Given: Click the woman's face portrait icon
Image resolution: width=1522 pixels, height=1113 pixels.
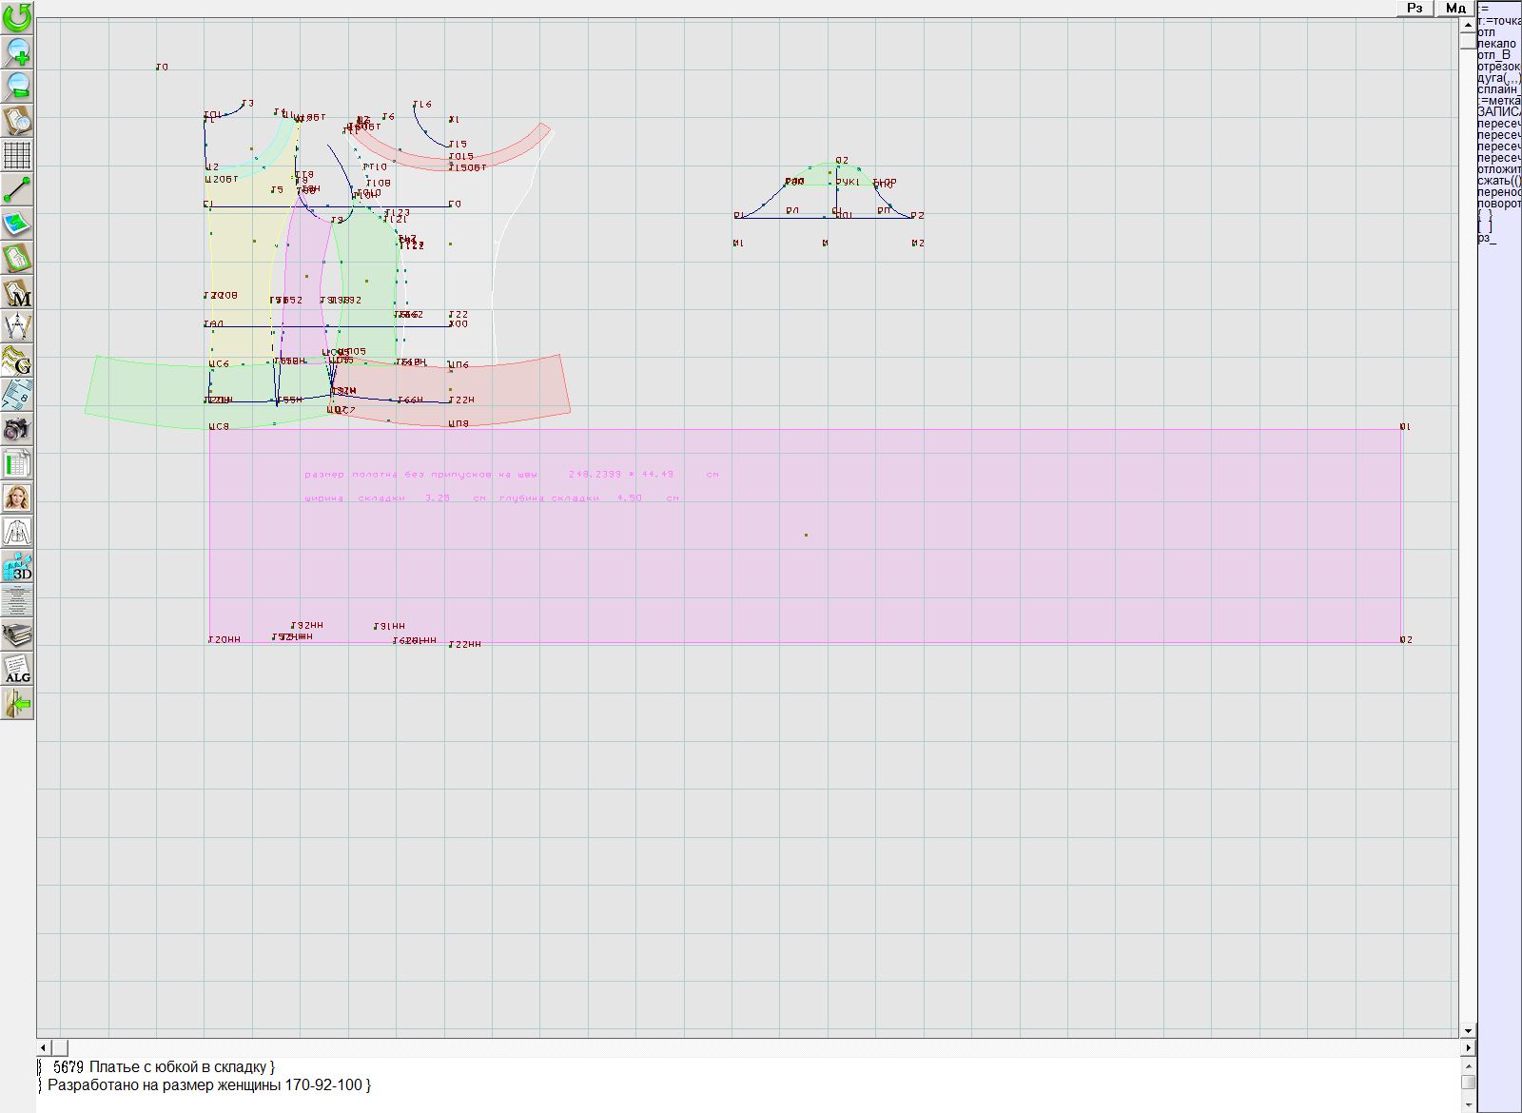Looking at the screenshot, I should click(x=17, y=498).
